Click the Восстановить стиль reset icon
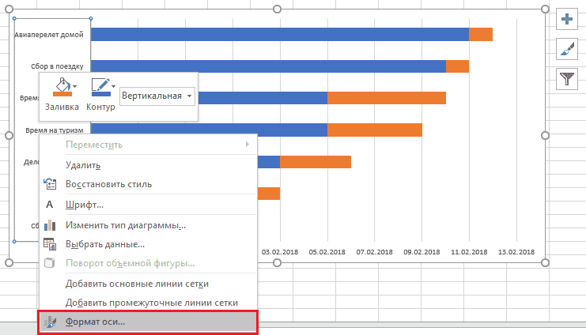This screenshot has height=335, width=586. [x=50, y=184]
